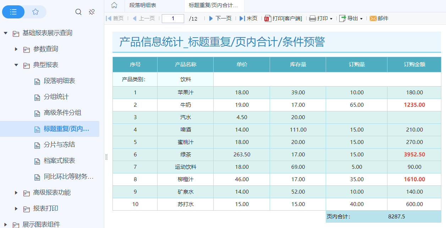Click the red 3952.50 amount cell
446x228 pixels.
[x=414, y=155]
